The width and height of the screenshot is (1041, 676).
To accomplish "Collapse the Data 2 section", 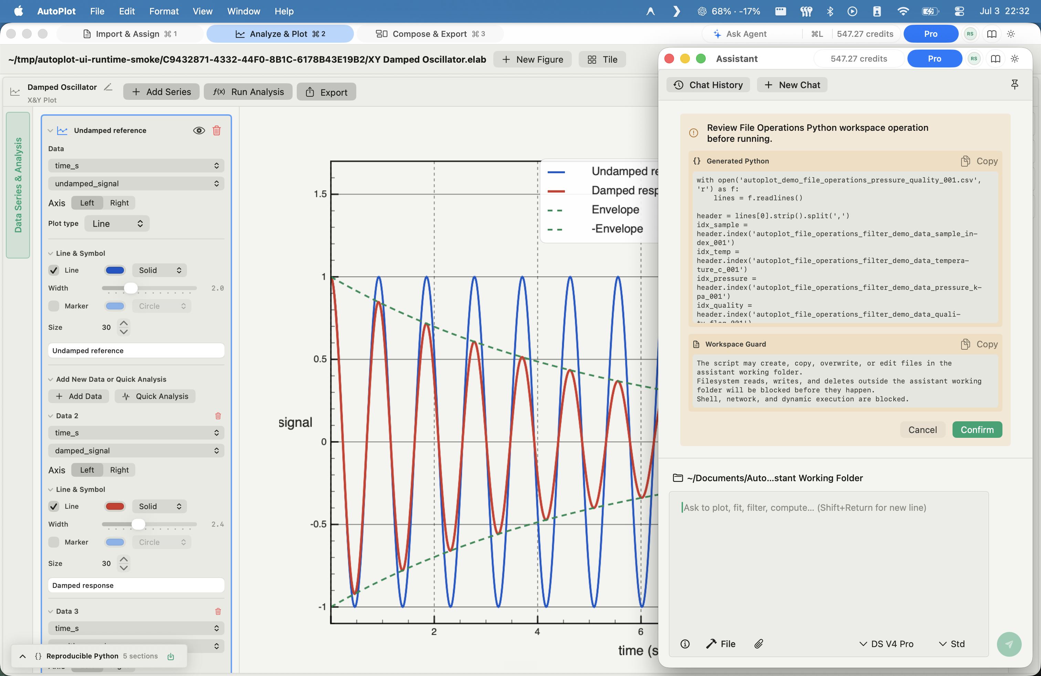I will pyautogui.click(x=50, y=416).
